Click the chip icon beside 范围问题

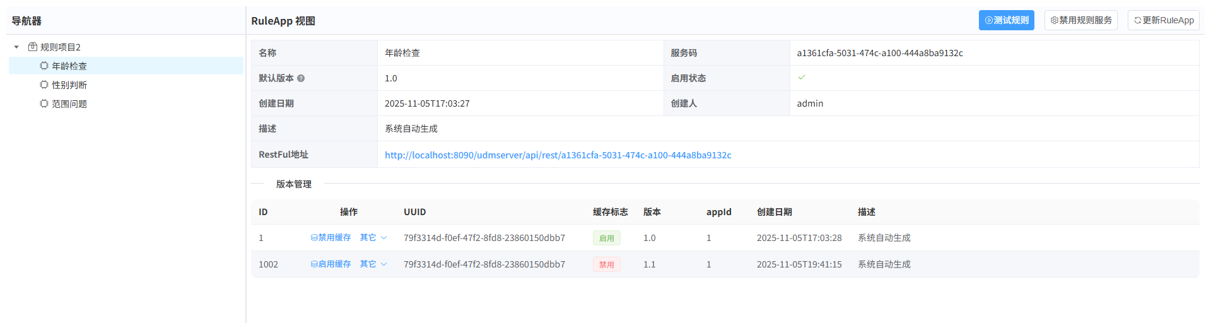44,103
